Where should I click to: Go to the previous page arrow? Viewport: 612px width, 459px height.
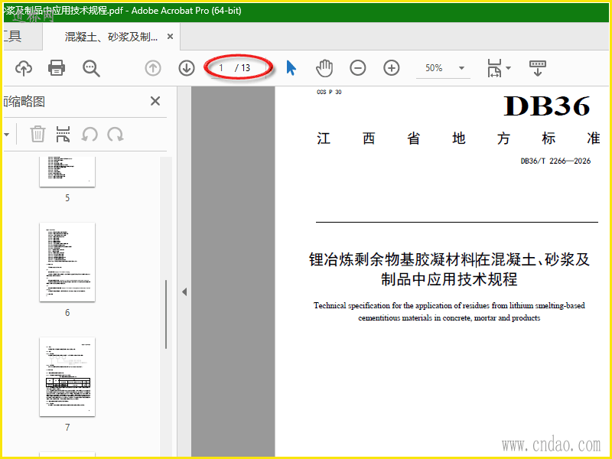click(x=153, y=68)
